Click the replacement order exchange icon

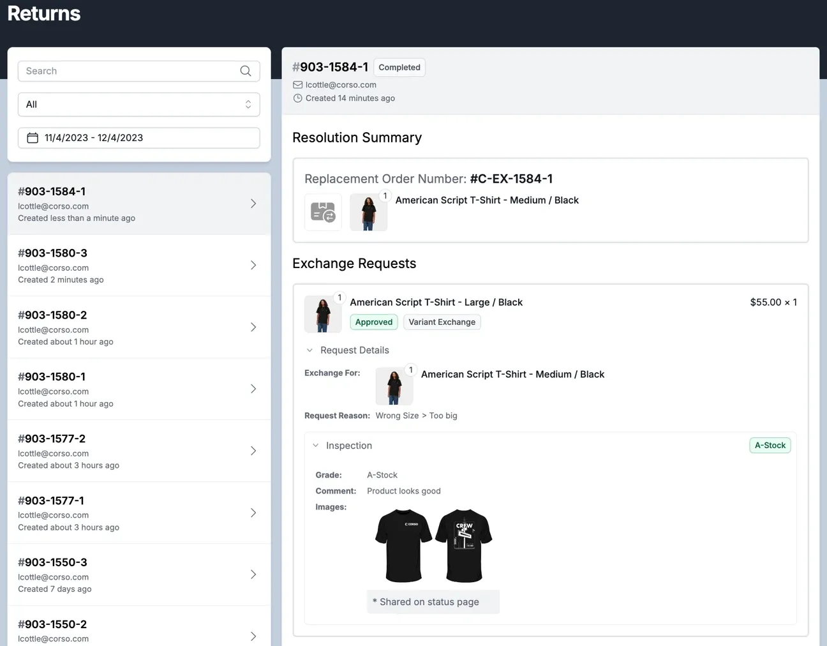point(323,212)
